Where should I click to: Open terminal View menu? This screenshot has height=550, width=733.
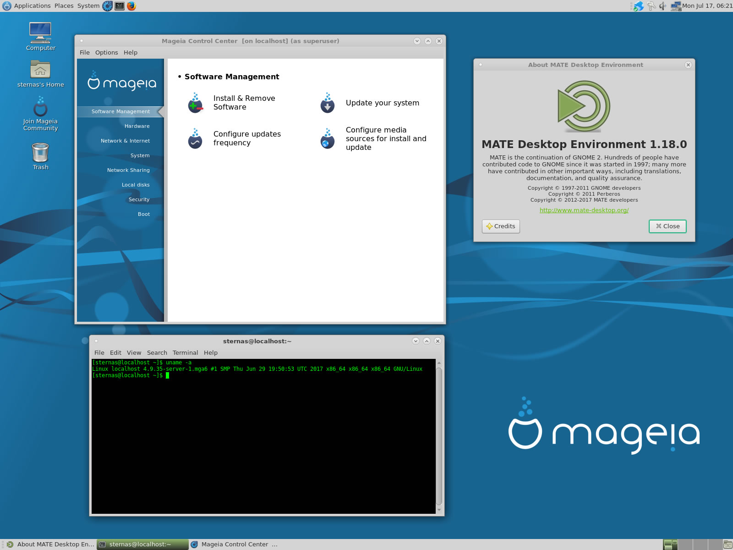134,353
